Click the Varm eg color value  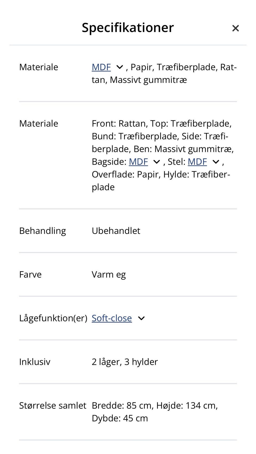coord(109,274)
